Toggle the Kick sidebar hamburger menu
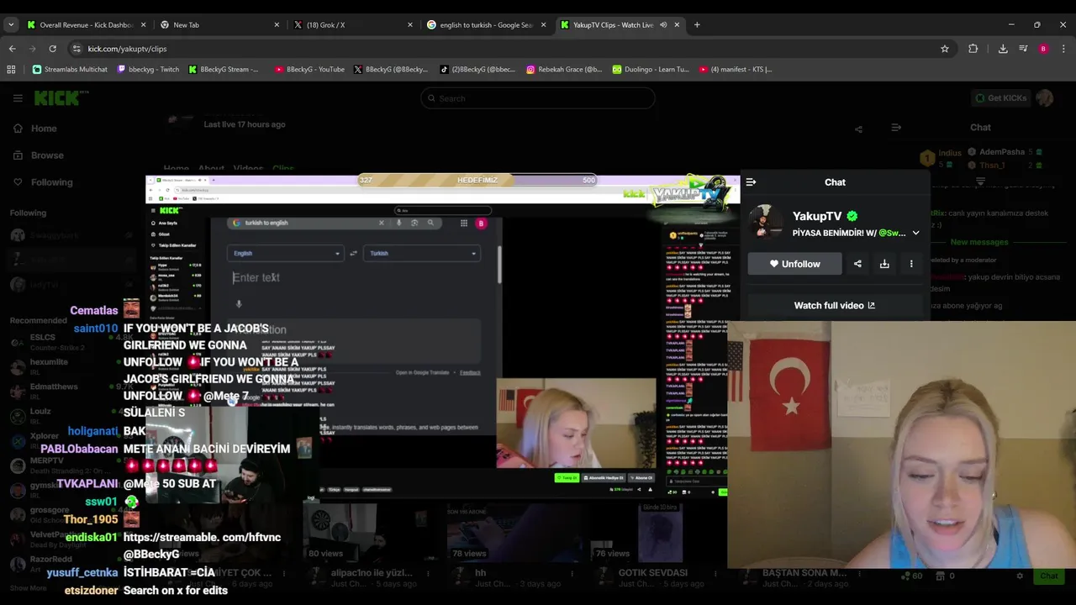The height and width of the screenshot is (605, 1076). click(x=18, y=98)
